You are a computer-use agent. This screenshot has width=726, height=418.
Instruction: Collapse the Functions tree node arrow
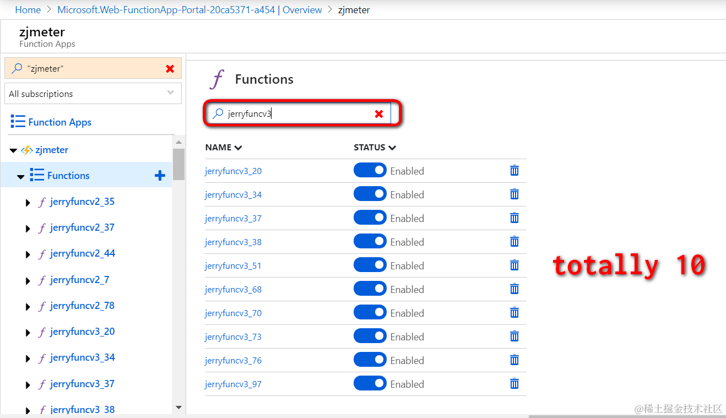pos(21,177)
